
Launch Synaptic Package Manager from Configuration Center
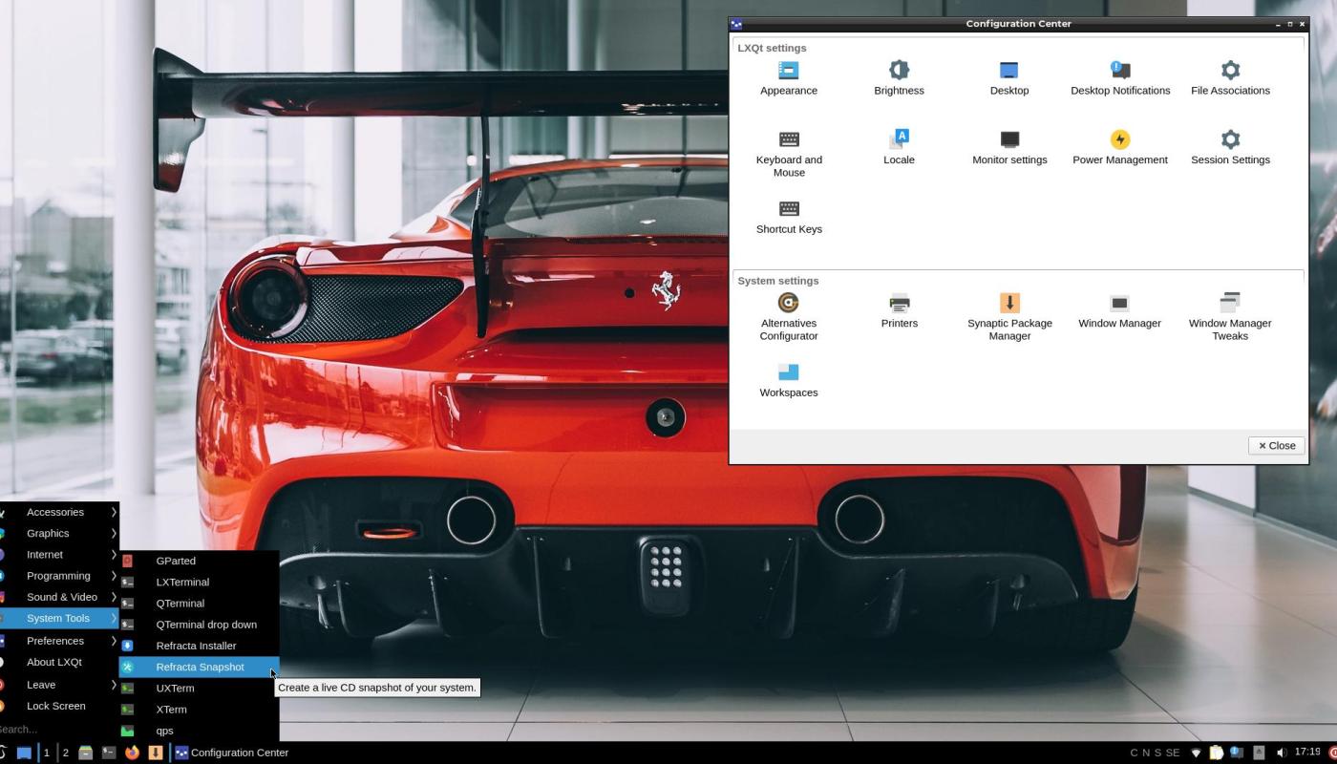[x=1009, y=317]
